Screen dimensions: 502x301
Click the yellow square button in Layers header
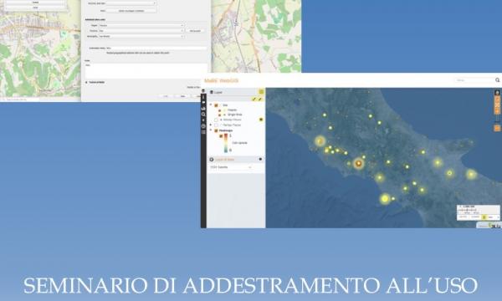(x=261, y=92)
